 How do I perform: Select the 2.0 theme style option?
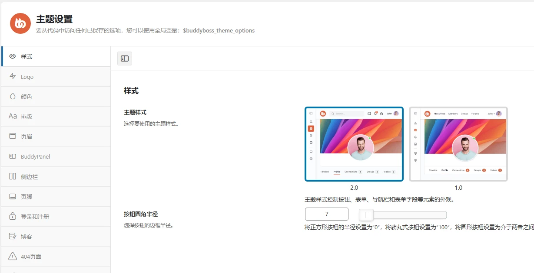point(354,144)
